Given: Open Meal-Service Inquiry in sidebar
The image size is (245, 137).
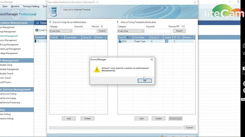Looking at the screenshot, I should pos(8,98).
